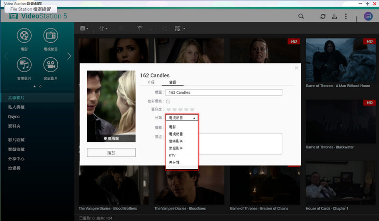The image size is (379, 221).
Task: Open The Vampire Diaries Blood Brothers thumbnail
Action: click(114, 185)
